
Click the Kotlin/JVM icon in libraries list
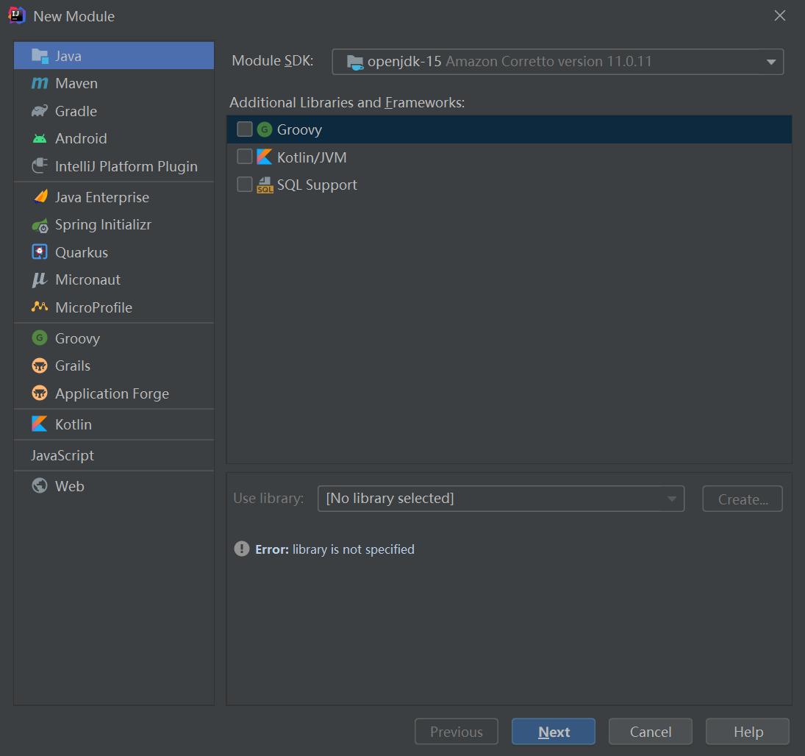click(265, 157)
